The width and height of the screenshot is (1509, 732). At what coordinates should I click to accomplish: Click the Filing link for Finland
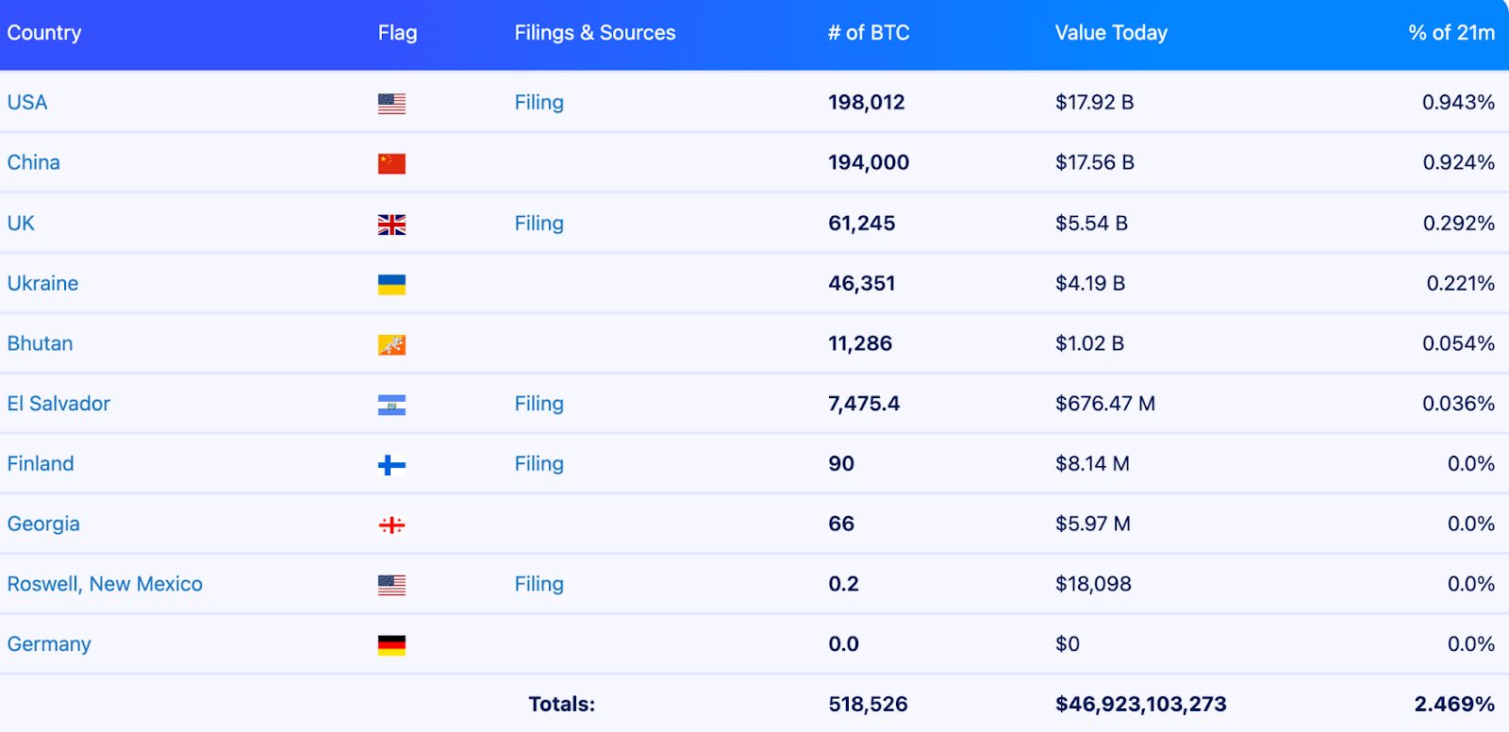[538, 463]
